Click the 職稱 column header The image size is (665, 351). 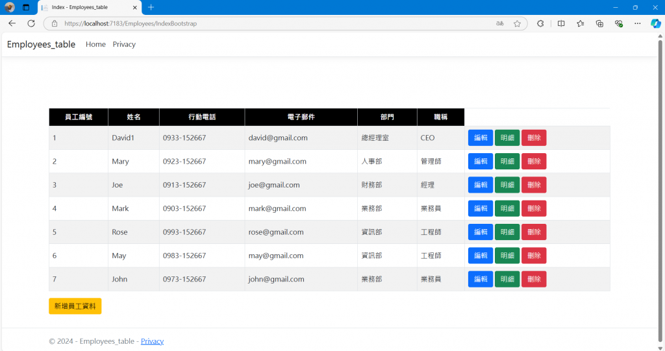click(x=441, y=117)
